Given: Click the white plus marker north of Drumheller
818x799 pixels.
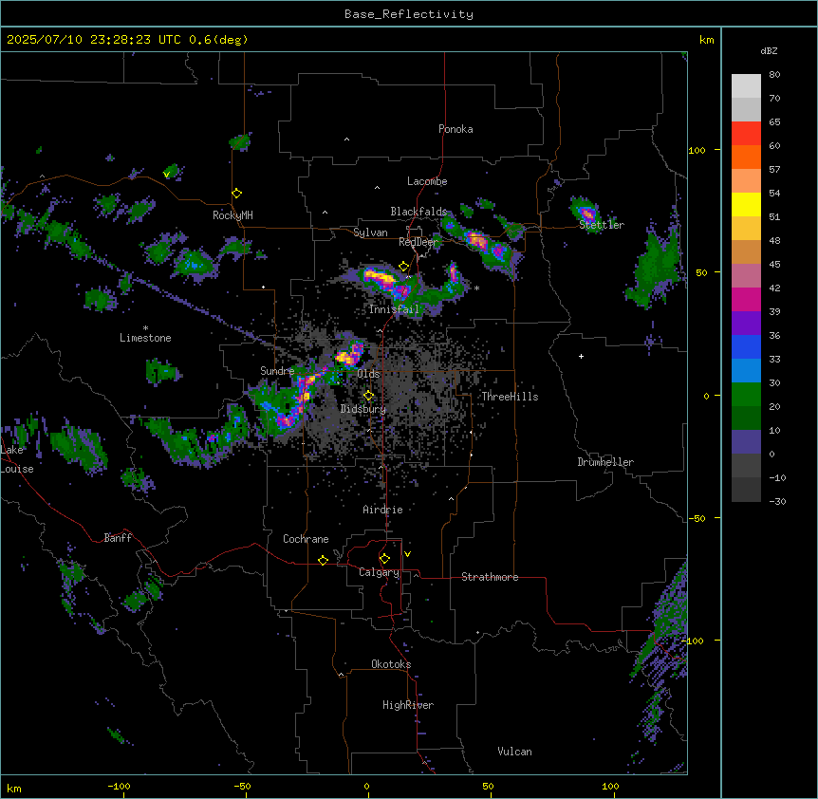Looking at the screenshot, I should click(581, 356).
